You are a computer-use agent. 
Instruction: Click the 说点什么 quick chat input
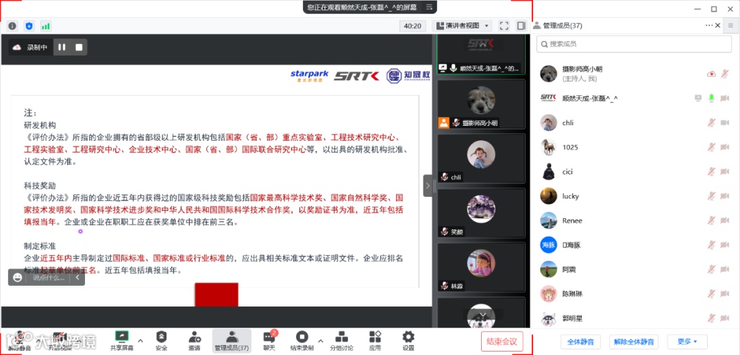pos(48,277)
